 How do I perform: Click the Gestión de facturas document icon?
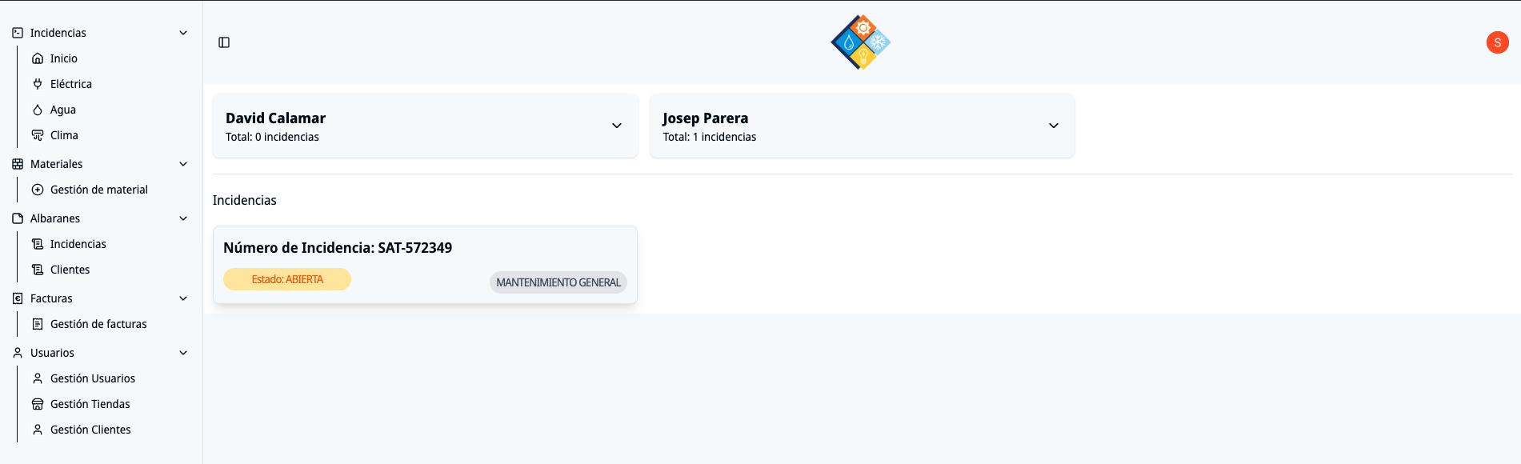click(38, 324)
